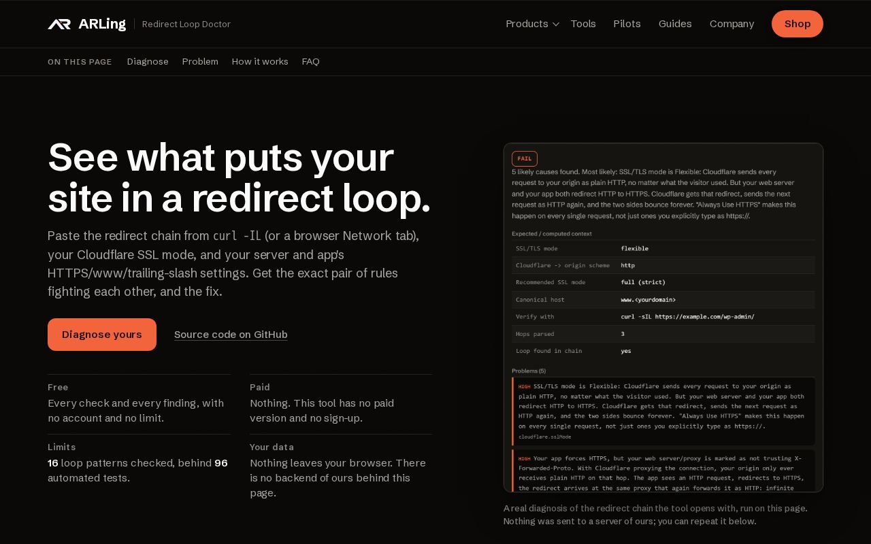Go to the Guides nav item
This screenshot has width=871, height=544.
675,24
